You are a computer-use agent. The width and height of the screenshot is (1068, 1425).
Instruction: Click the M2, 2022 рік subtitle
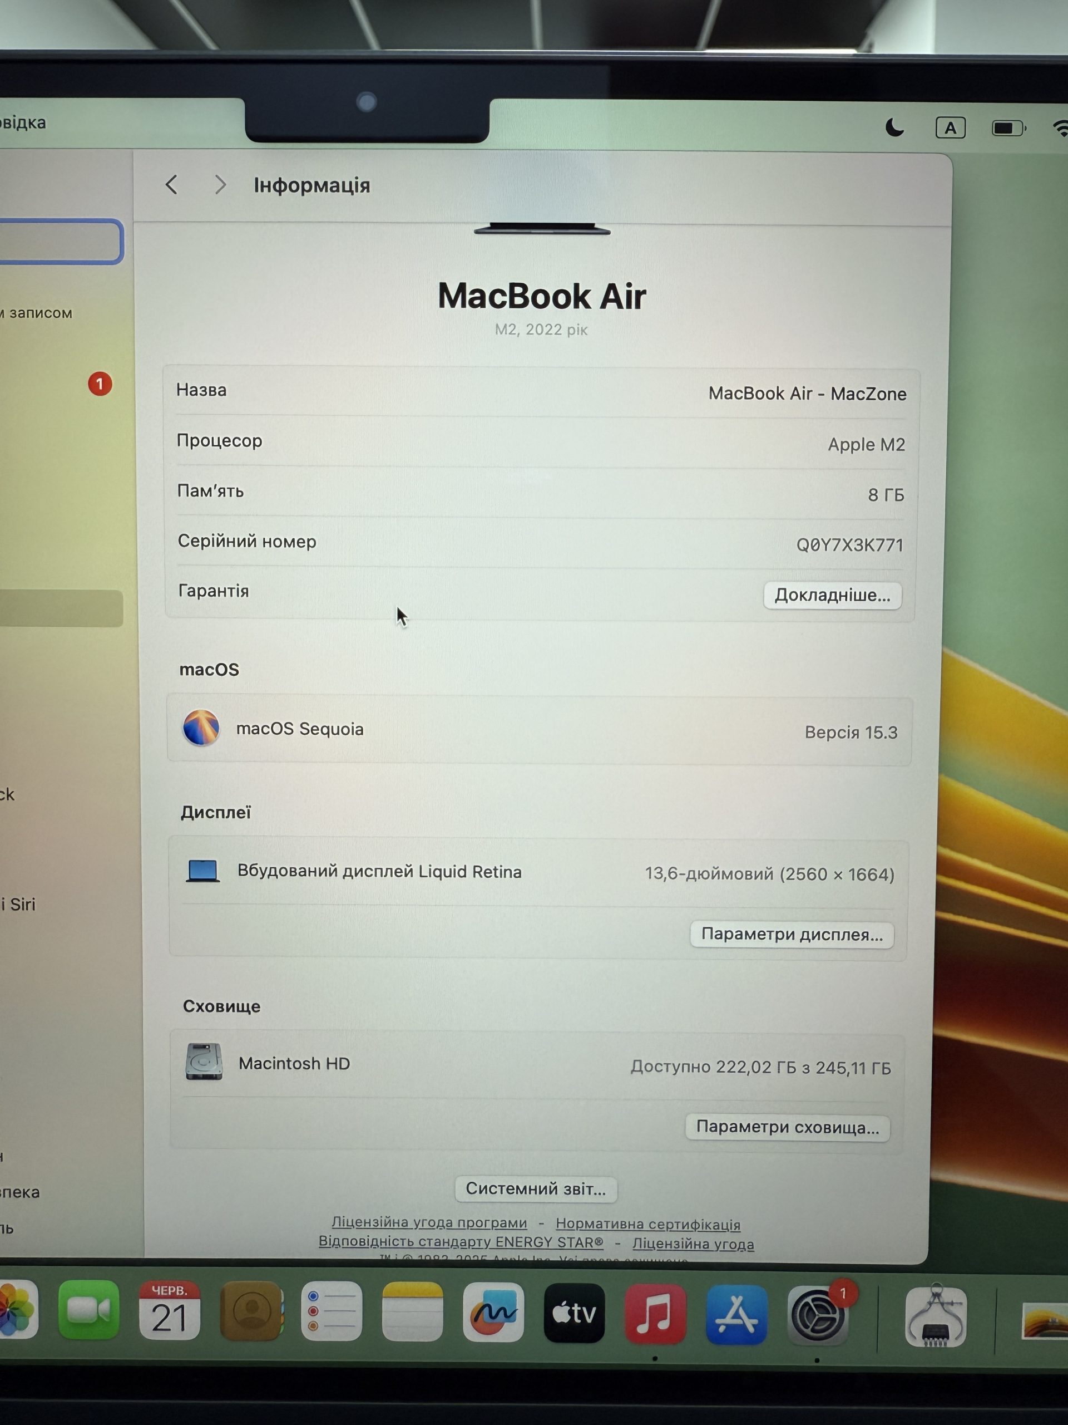point(541,330)
